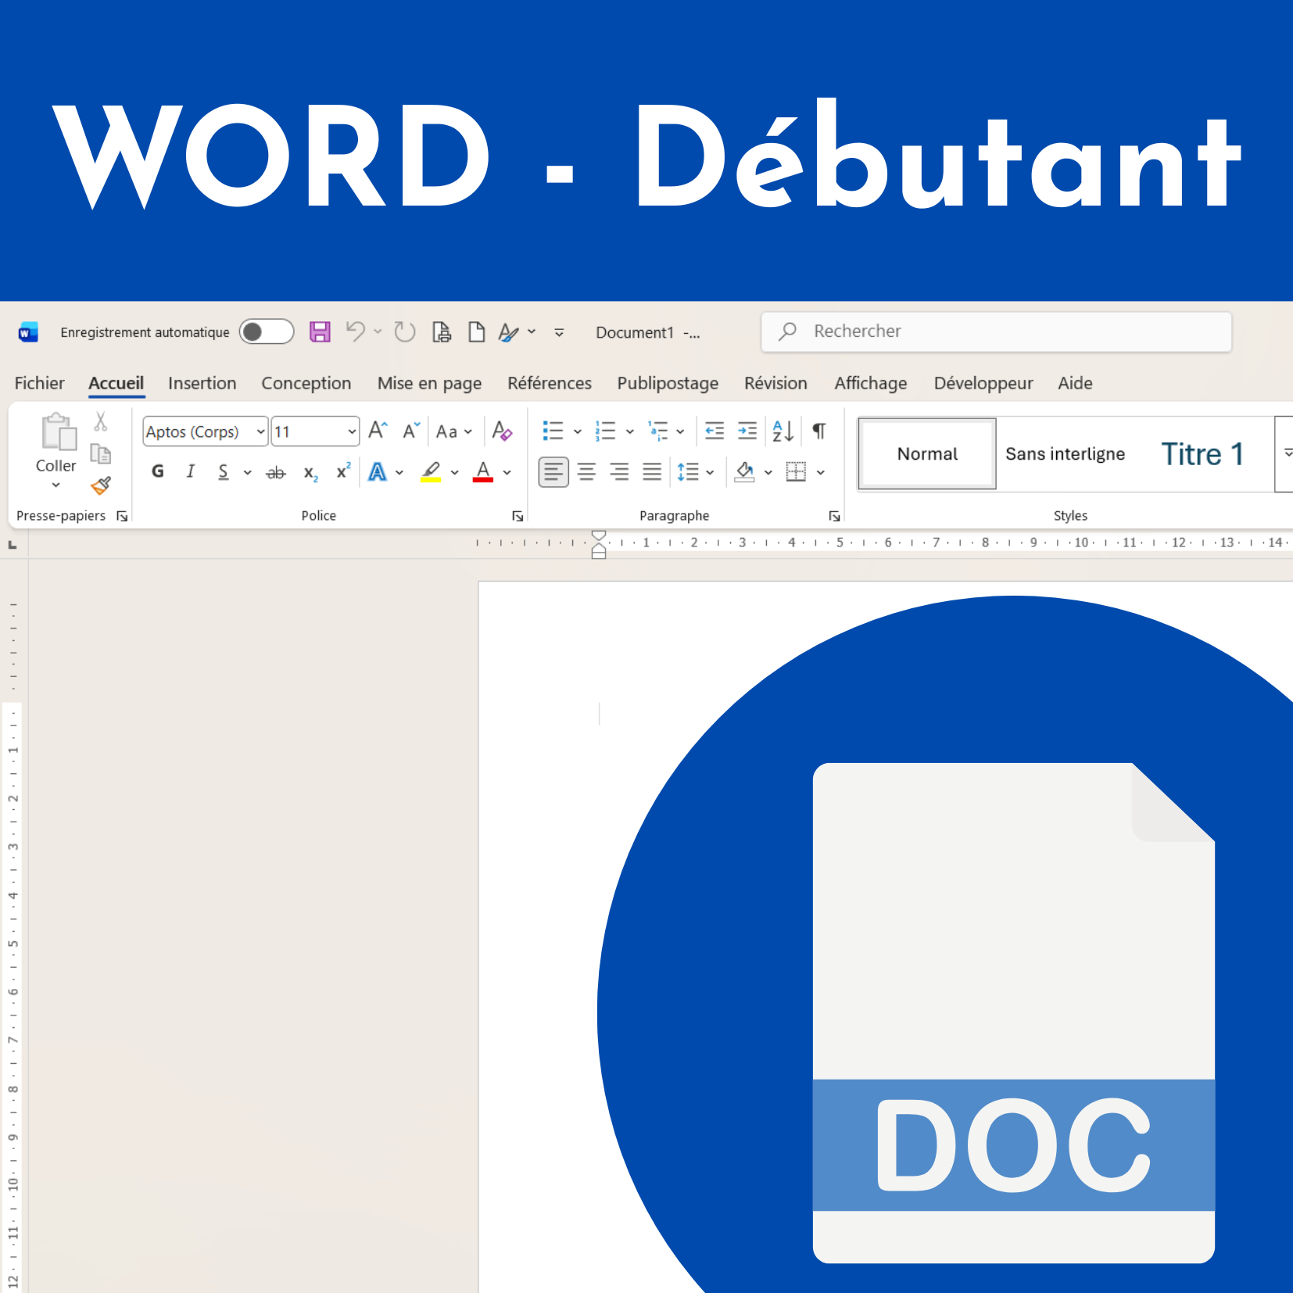
Task: Open the font size 11 dropdown
Action: click(352, 432)
